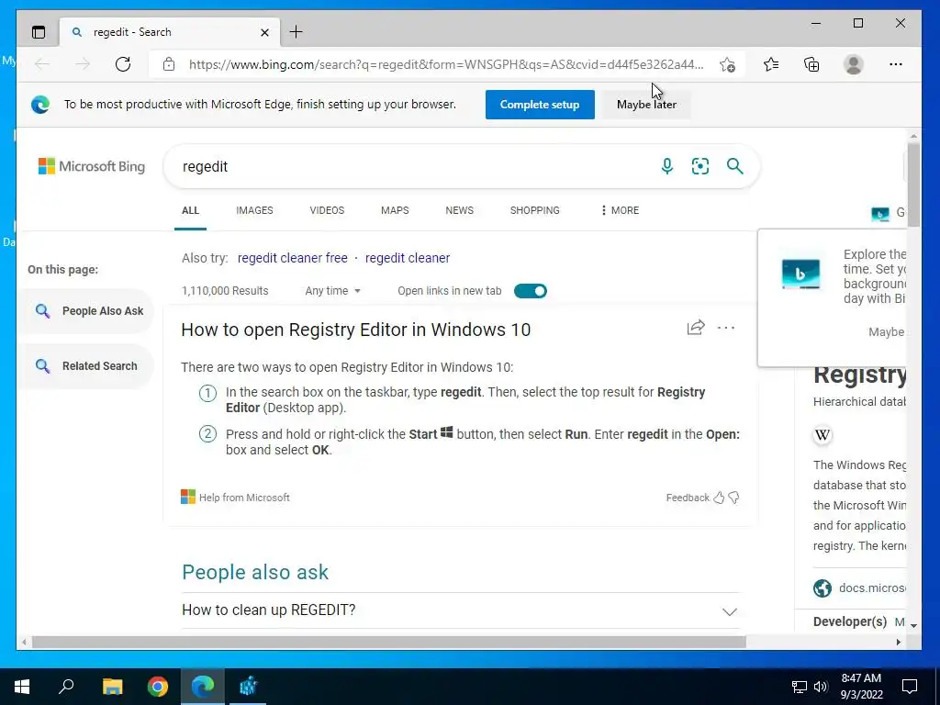Open answer card more options ellipsis

point(726,328)
